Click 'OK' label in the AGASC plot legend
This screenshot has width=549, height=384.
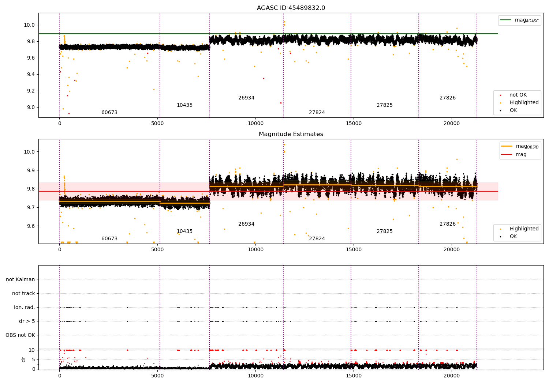point(513,110)
